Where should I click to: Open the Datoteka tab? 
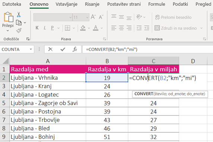pos(12,4)
